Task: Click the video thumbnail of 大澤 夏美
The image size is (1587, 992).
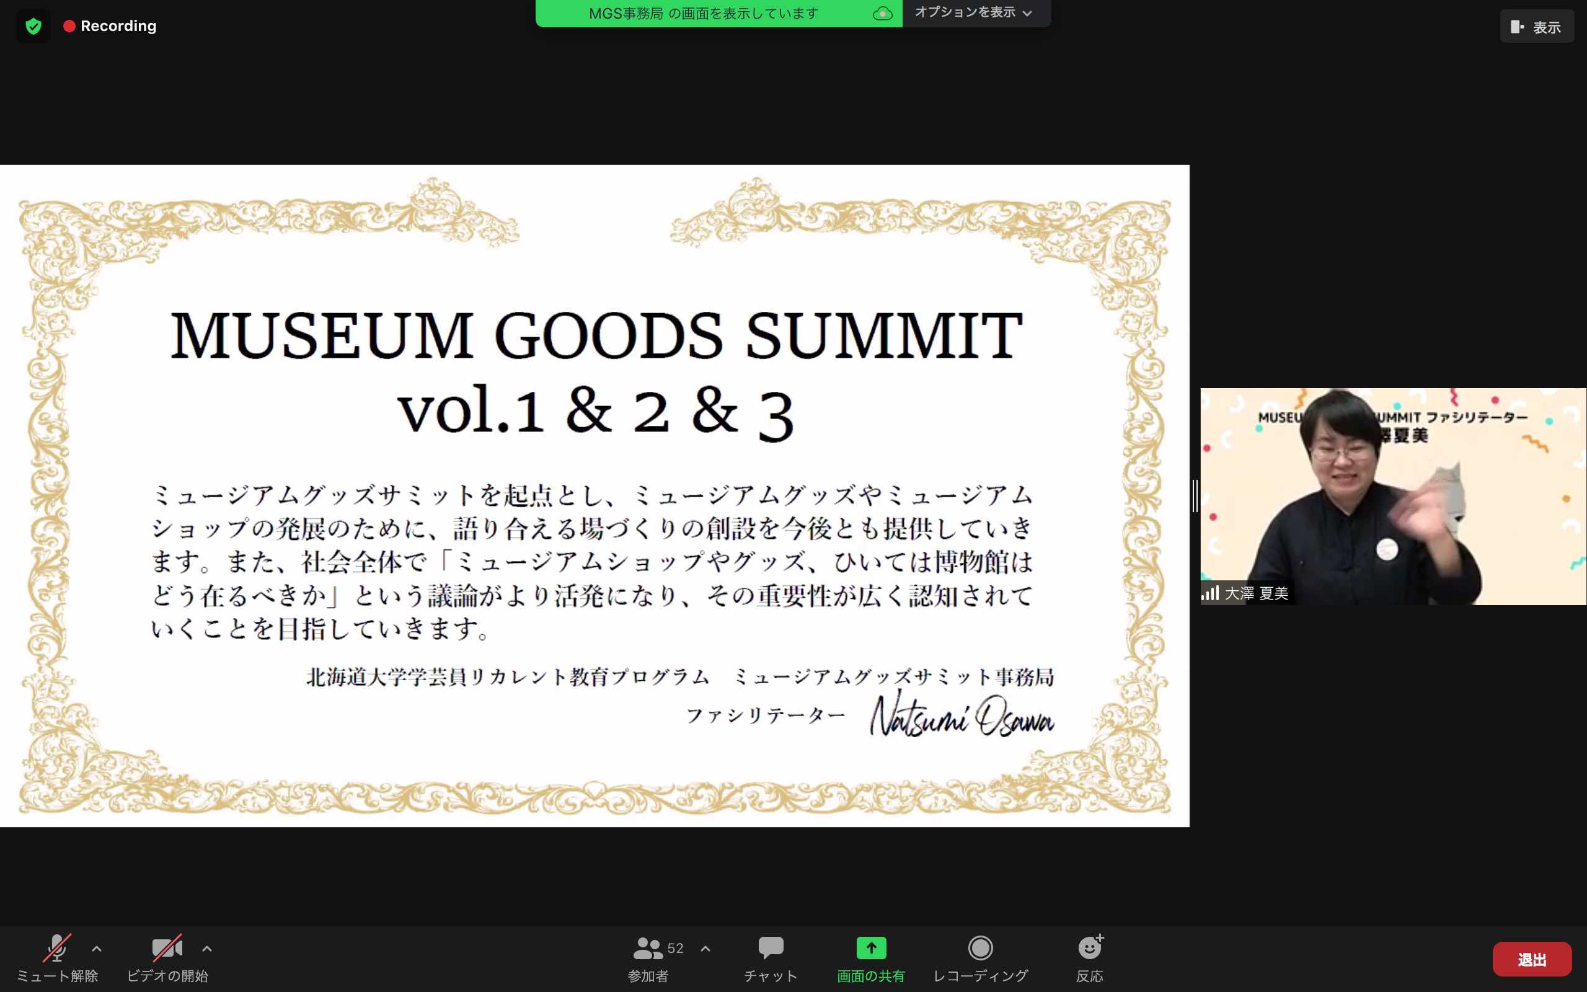Action: 1394,496
